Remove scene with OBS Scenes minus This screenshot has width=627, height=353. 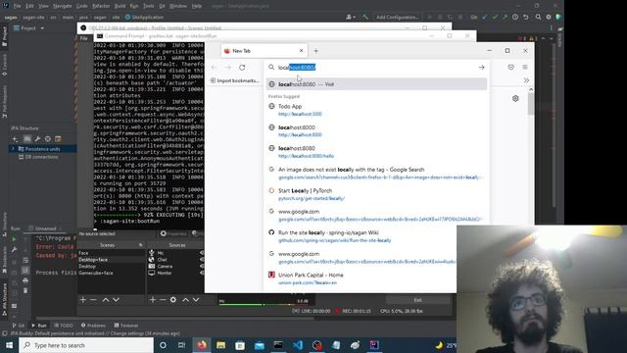pos(93,300)
